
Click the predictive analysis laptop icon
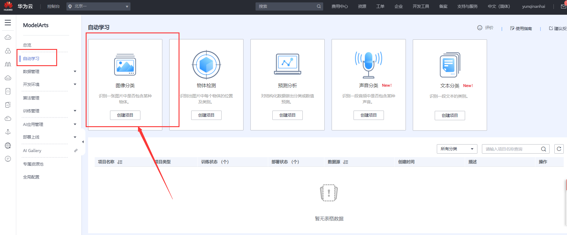coord(287,64)
